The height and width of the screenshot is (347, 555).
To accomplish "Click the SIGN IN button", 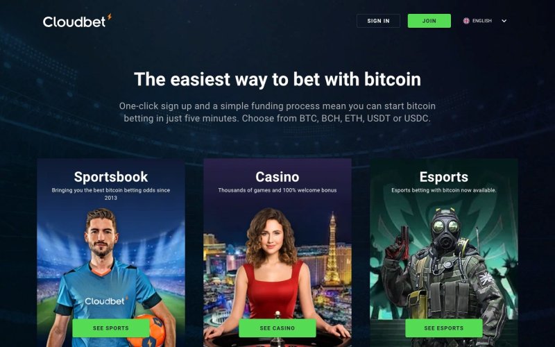I will [x=378, y=21].
